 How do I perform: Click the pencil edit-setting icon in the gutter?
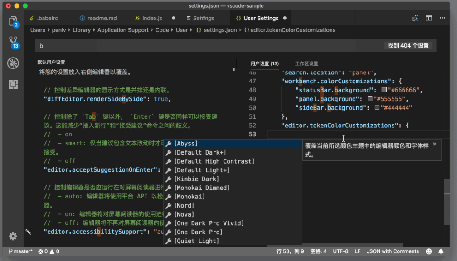coord(29,232)
